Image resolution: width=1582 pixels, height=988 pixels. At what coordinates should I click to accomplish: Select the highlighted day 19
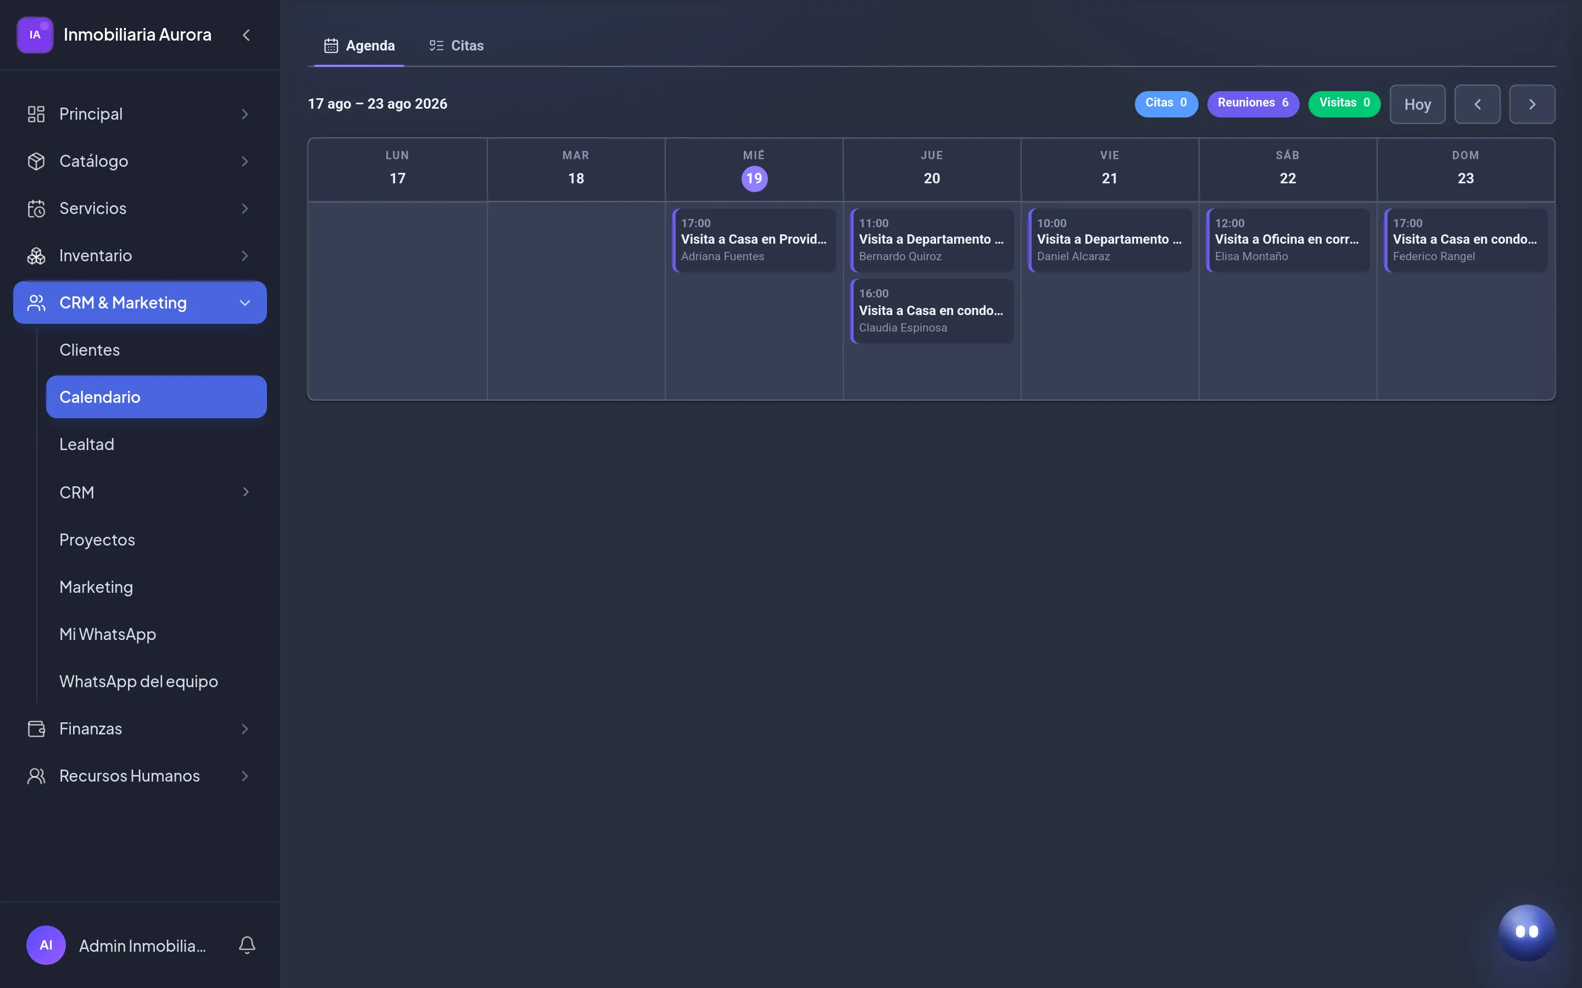click(754, 178)
